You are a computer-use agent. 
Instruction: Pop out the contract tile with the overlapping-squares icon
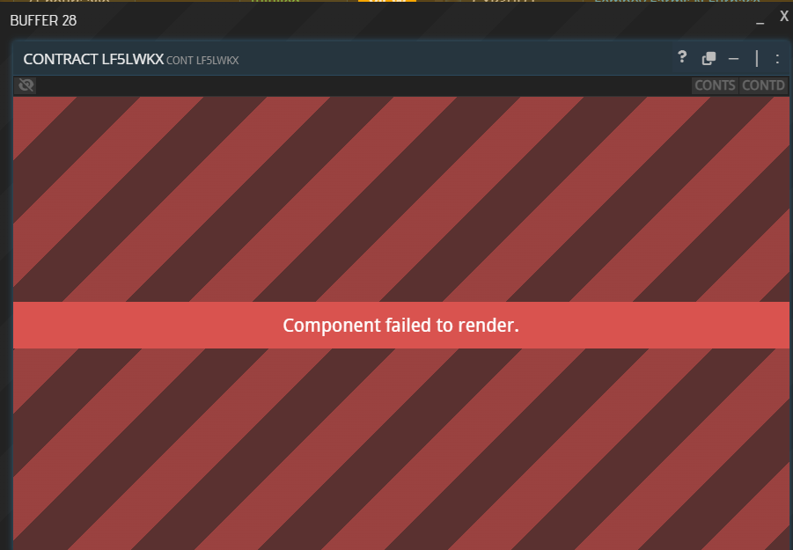coord(709,59)
